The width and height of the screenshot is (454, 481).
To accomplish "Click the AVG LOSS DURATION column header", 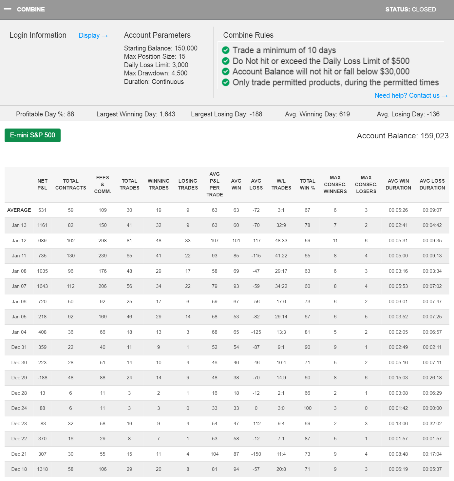I will click(432, 184).
